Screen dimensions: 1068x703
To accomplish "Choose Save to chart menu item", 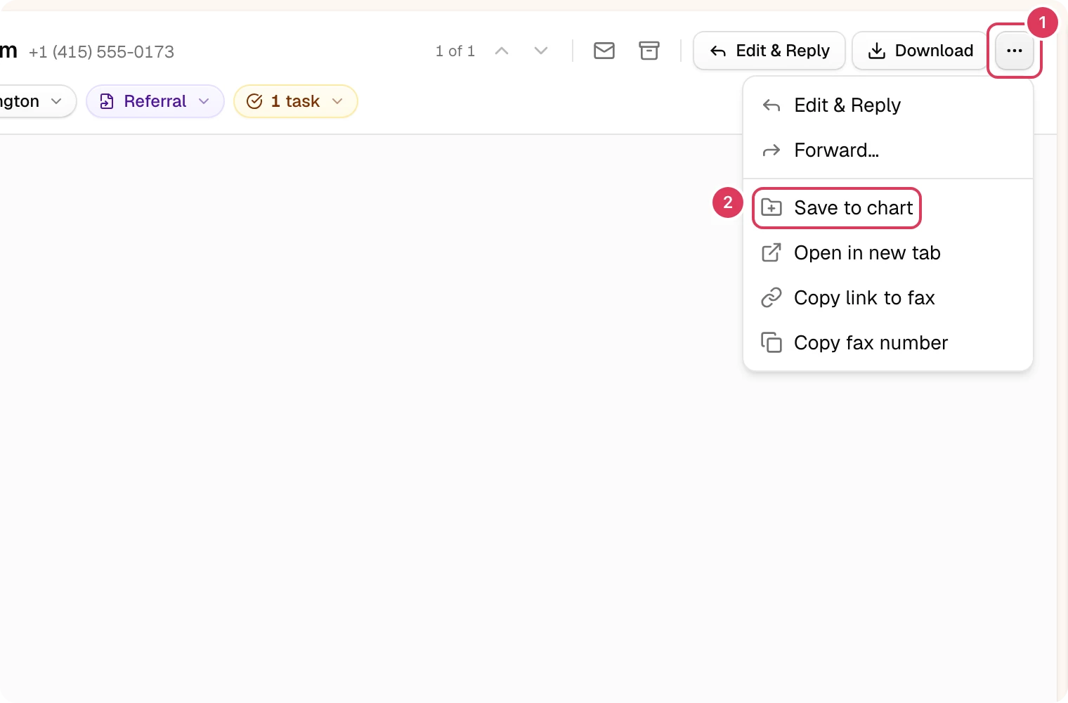I will [x=888, y=208].
